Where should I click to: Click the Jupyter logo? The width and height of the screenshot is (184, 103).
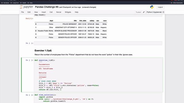(26, 7)
